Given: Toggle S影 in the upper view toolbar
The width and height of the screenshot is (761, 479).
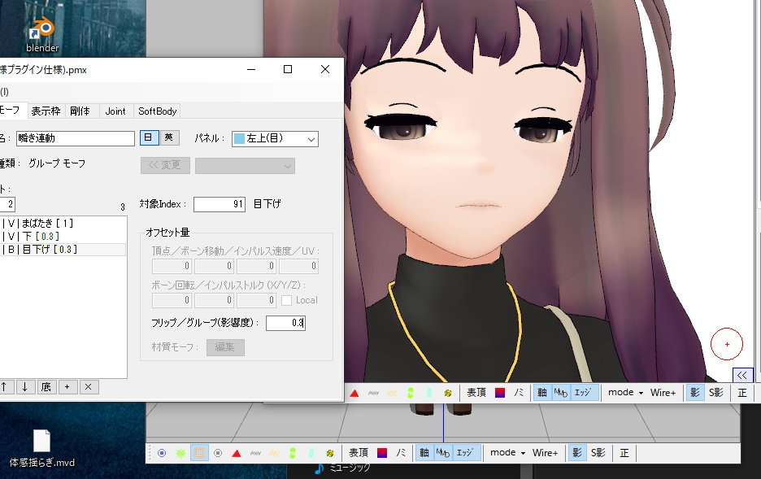Looking at the screenshot, I should (716, 393).
